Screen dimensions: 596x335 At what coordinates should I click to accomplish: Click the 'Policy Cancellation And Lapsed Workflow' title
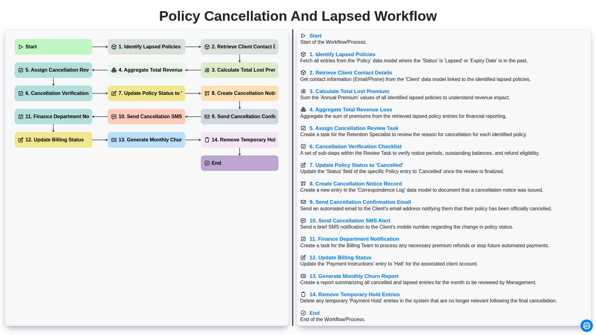(298, 16)
